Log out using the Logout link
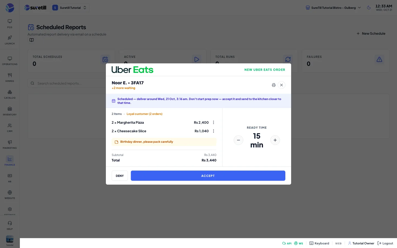Screen dimensions: 397x248 (385, 243)
